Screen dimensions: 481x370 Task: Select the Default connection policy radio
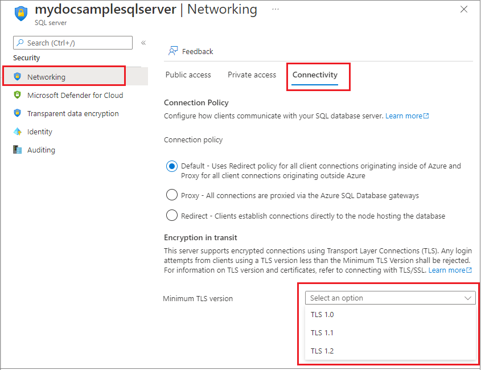172,166
